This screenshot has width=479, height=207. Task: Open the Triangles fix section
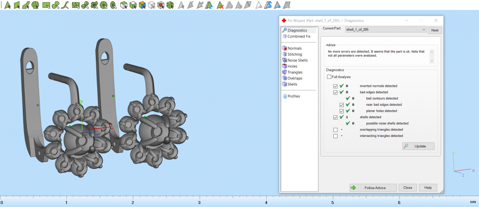click(295, 72)
